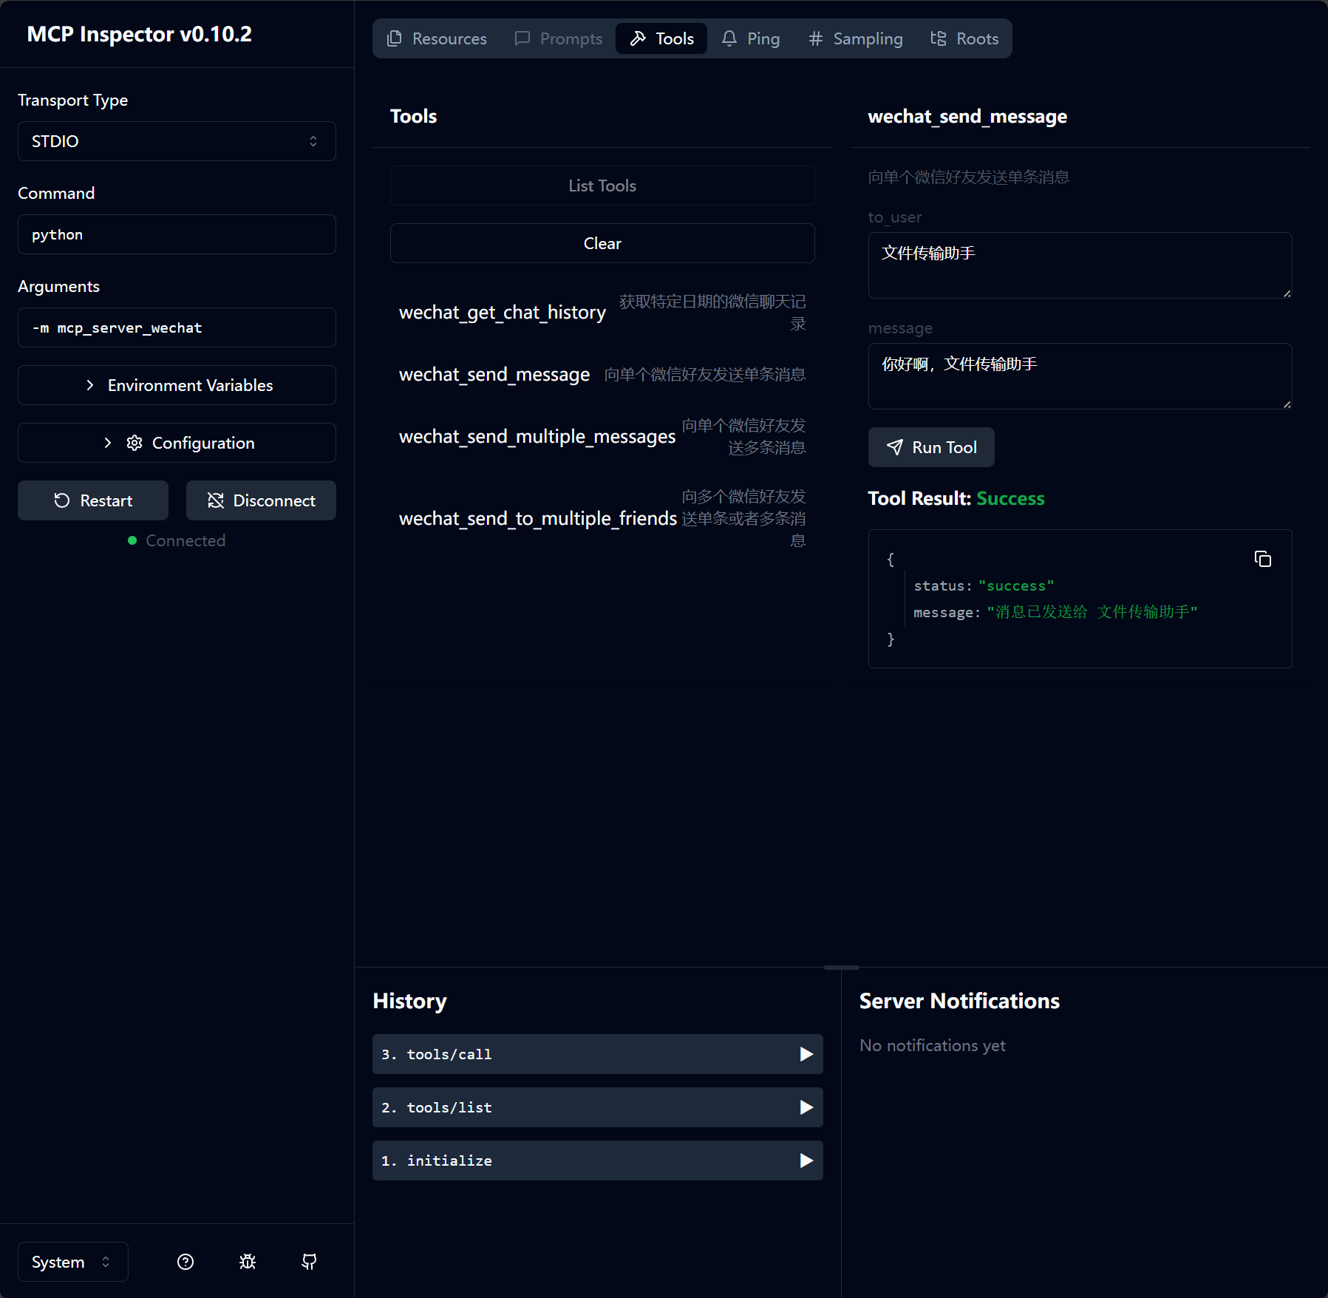Expand the Configuration section
This screenshot has width=1328, height=1298.
click(x=177, y=443)
